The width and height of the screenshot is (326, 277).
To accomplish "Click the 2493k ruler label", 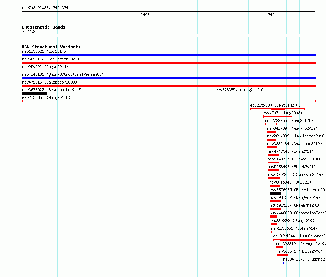I will (146, 15).
